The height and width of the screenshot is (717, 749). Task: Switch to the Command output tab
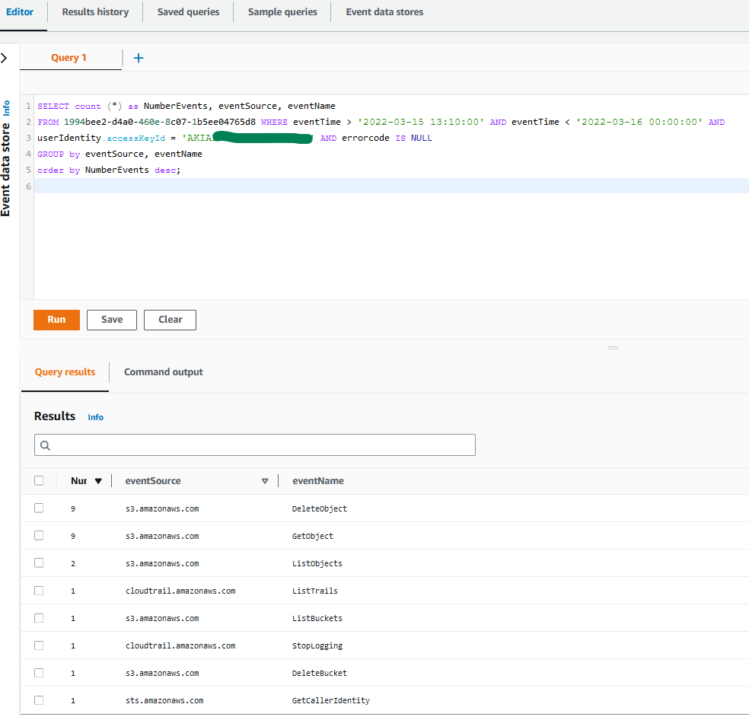(163, 371)
